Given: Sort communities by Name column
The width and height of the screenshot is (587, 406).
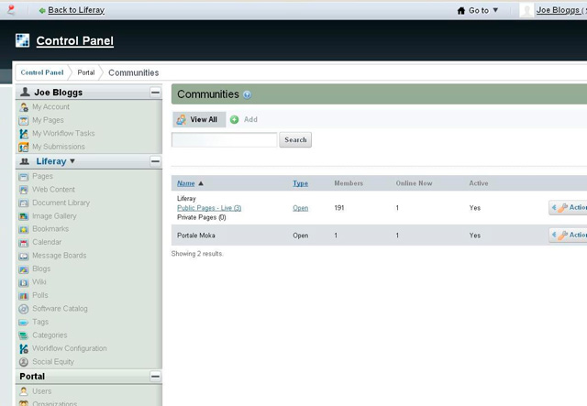Looking at the screenshot, I should click(x=185, y=183).
